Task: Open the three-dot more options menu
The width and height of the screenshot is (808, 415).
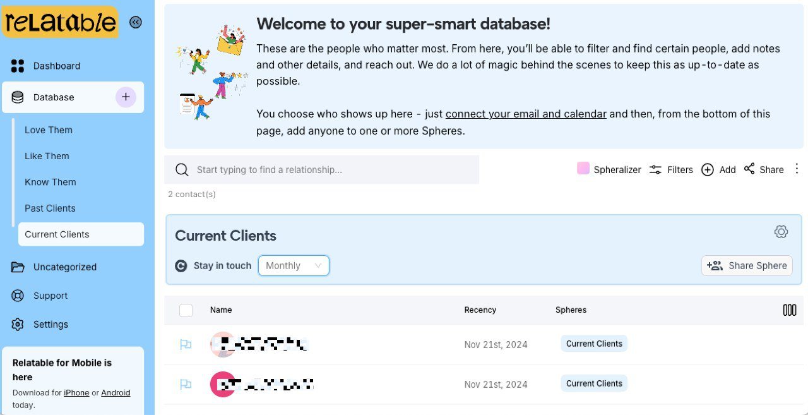Action: (797, 169)
